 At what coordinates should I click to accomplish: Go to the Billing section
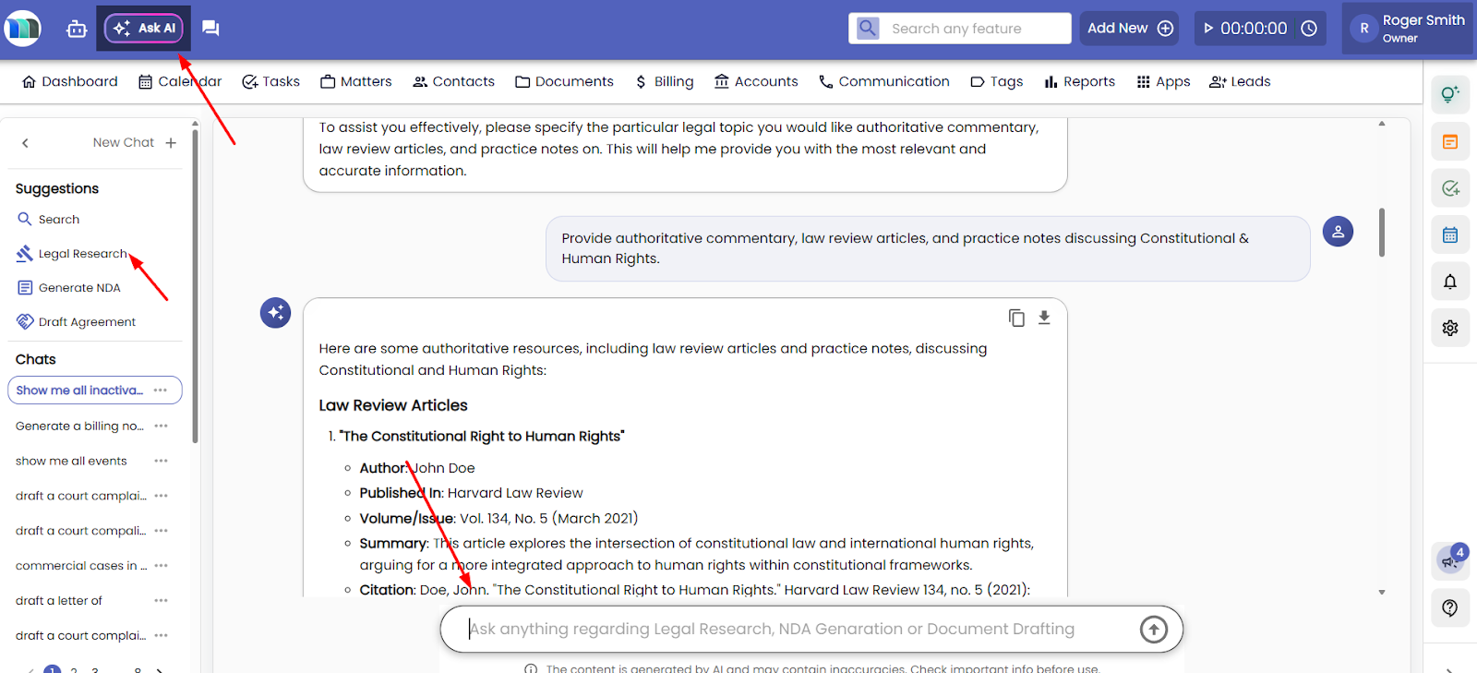[x=664, y=82]
